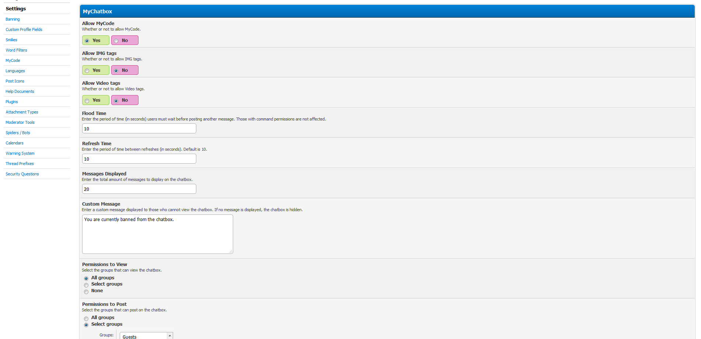
Task: Grab the Custom Message textarea resize handle
Action: [x=231, y=252]
